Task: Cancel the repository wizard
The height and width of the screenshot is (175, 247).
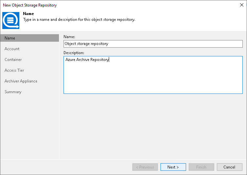Action: point(229,167)
